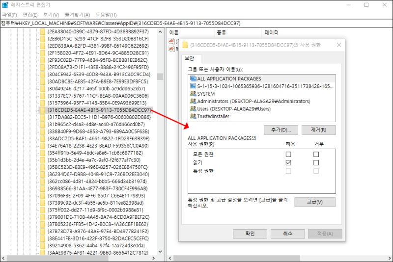
Task: Confirm with the 확인 button
Action: [x=250, y=234]
